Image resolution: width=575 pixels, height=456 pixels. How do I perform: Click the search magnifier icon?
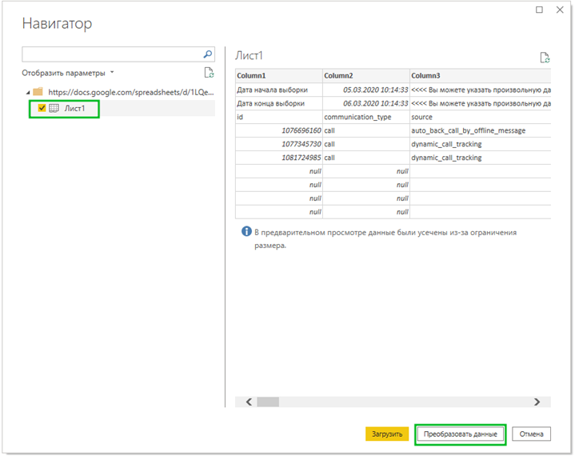pyautogui.click(x=208, y=54)
